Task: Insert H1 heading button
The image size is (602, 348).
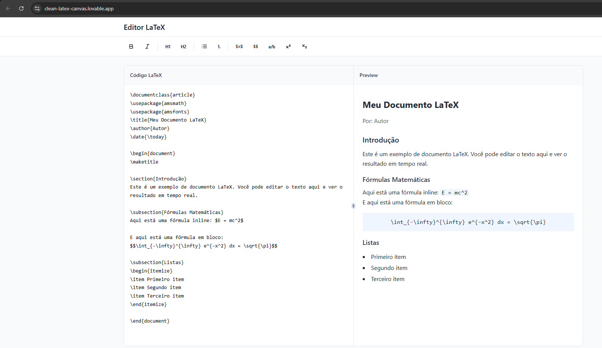Action: pos(168,46)
